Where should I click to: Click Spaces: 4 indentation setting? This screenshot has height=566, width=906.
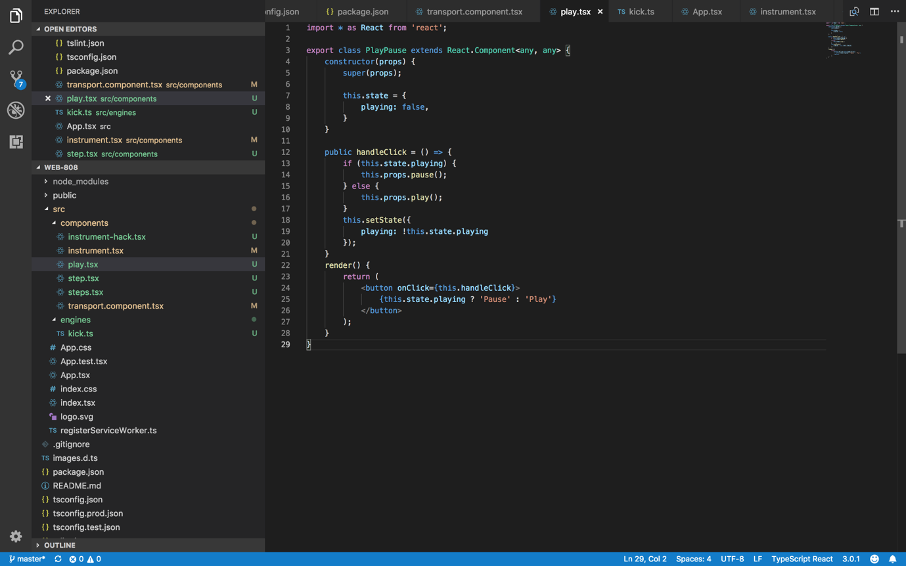[693, 559]
